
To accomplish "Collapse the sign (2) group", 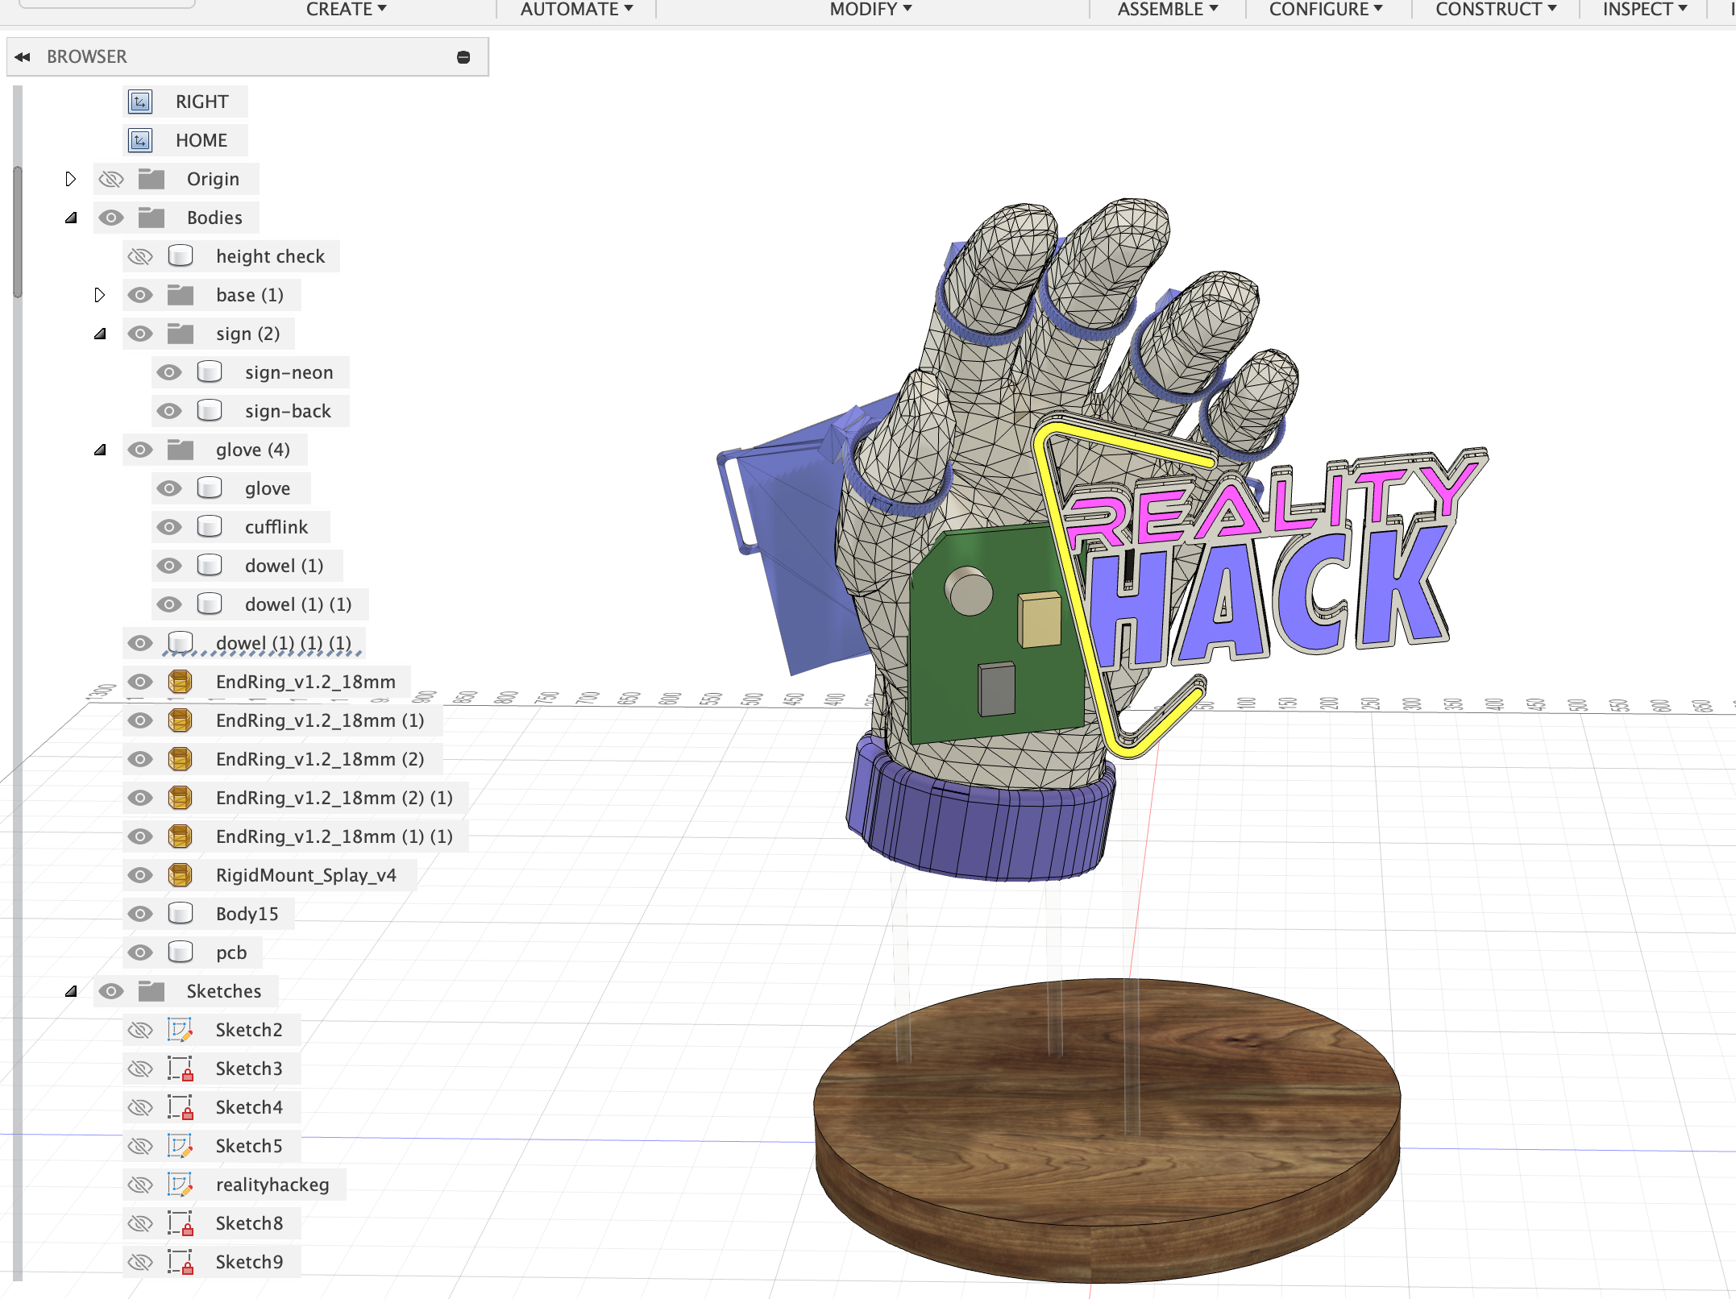I will pyautogui.click(x=100, y=333).
